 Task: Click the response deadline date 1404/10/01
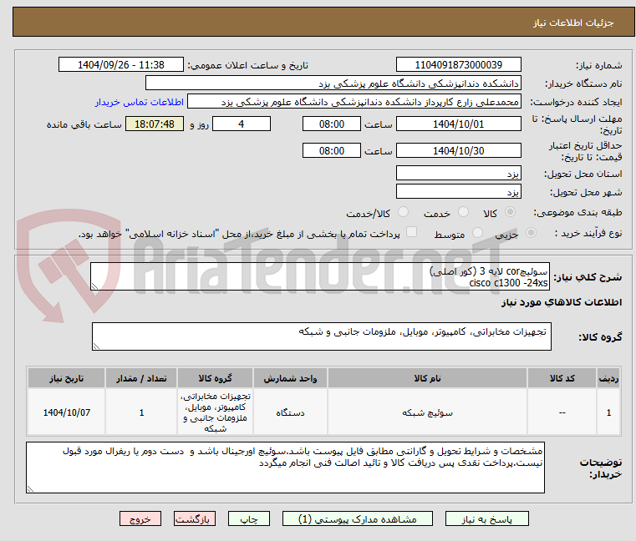pyautogui.click(x=459, y=124)
